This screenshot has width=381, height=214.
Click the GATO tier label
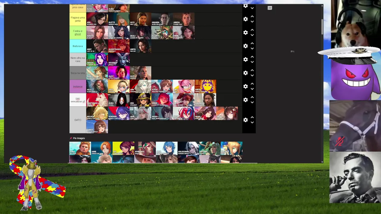click(78, 120)
